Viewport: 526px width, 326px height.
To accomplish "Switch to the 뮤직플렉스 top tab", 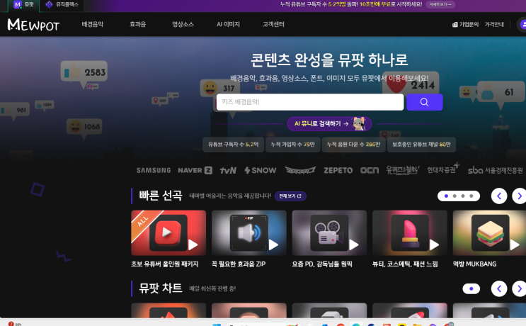I will [x=62, y=5].
